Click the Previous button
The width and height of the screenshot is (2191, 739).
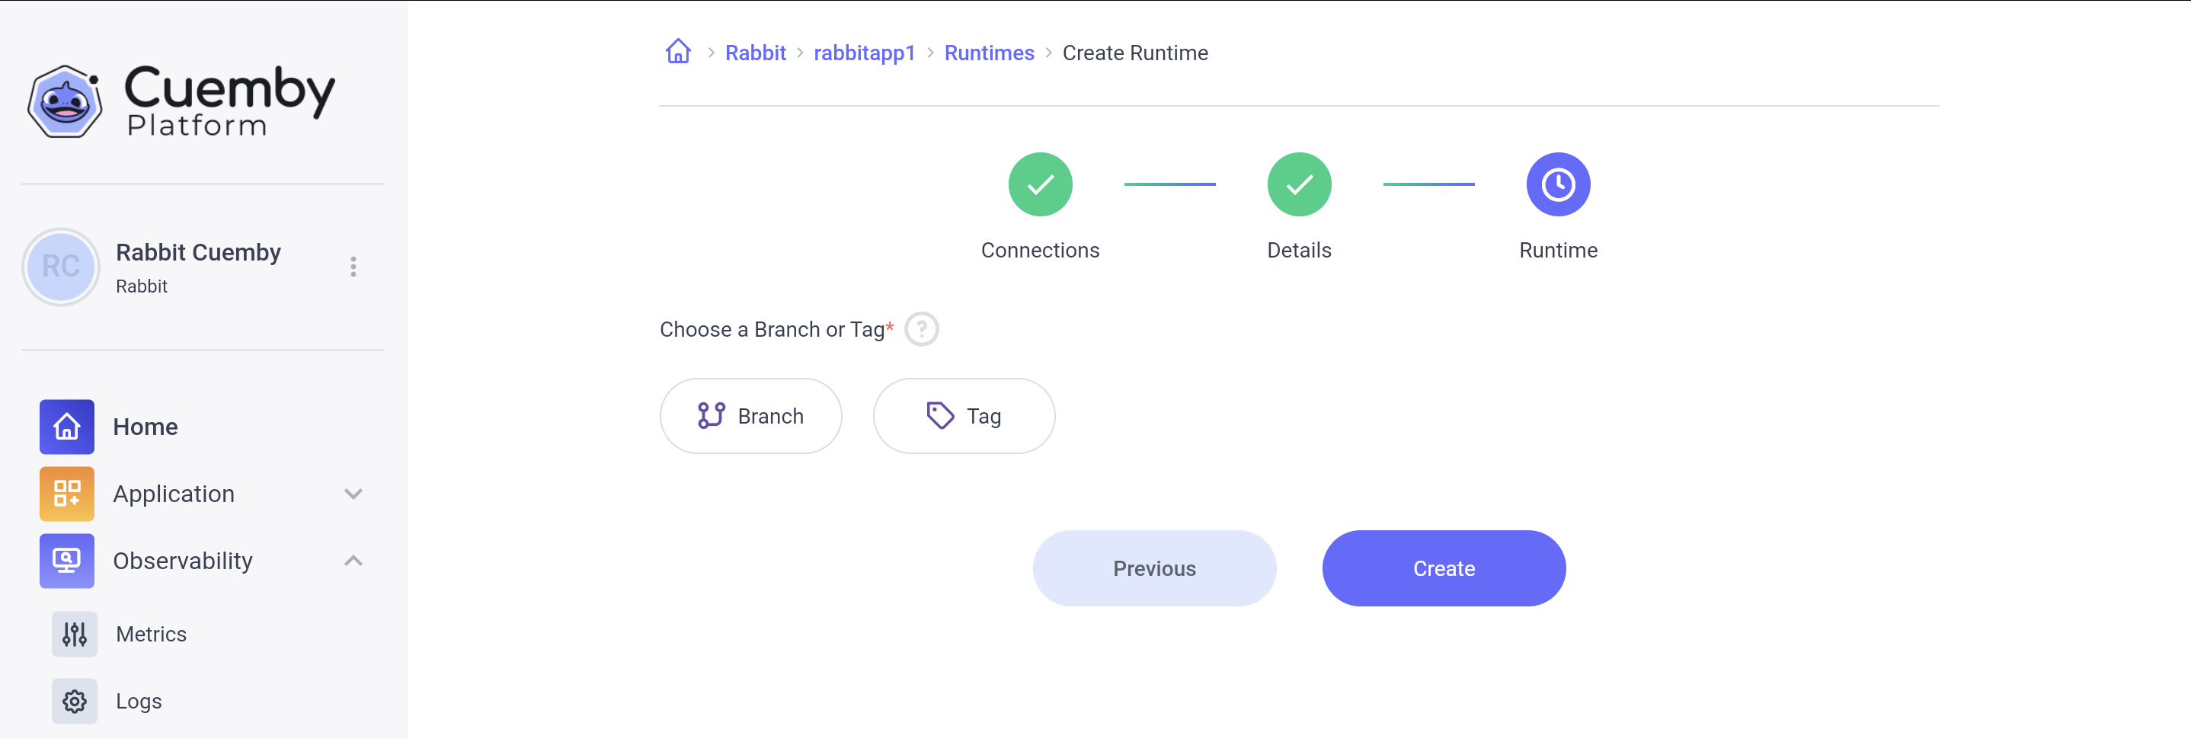1153,568
